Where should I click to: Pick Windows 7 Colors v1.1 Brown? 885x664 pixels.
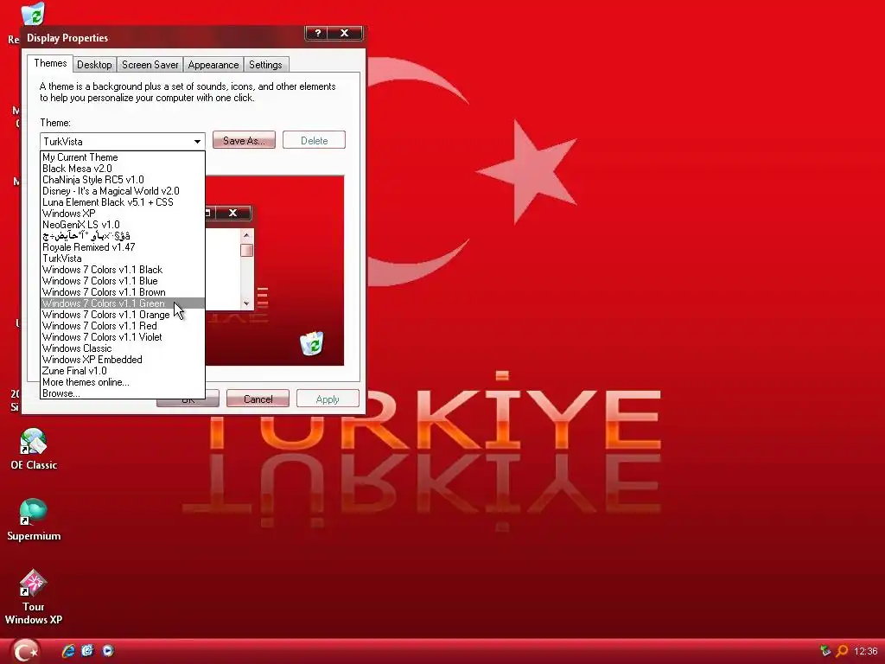click(x=123, y=292)
